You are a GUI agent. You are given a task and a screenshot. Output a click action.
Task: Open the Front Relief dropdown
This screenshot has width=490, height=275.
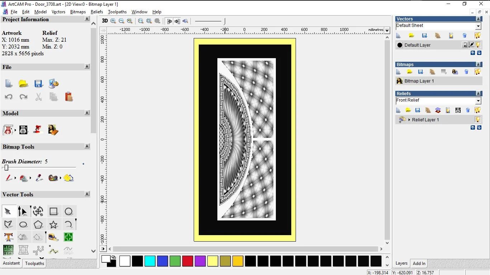[x=478, y=101]
